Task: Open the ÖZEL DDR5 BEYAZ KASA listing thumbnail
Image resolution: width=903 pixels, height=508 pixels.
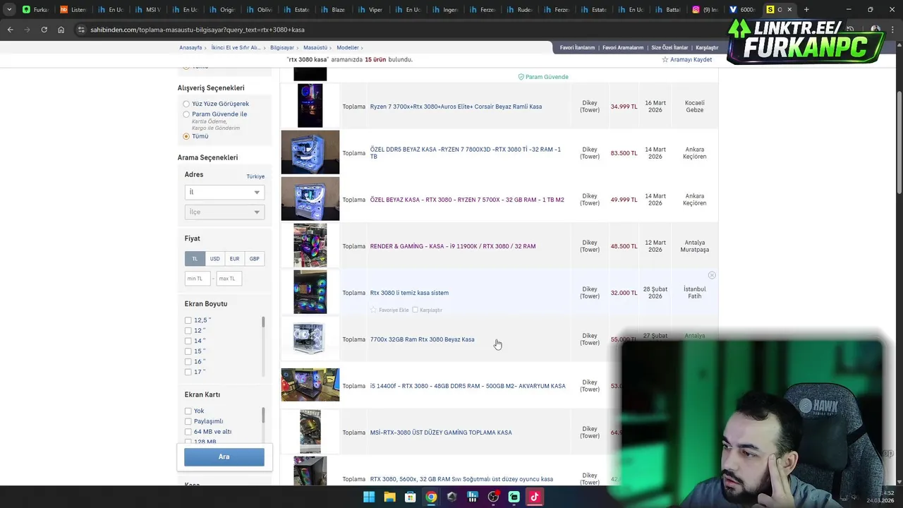Action: click(x=310, y=152)
